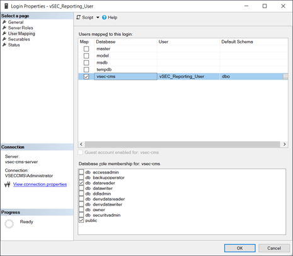Click Cancel to discard changes

[x=274, y=248]
